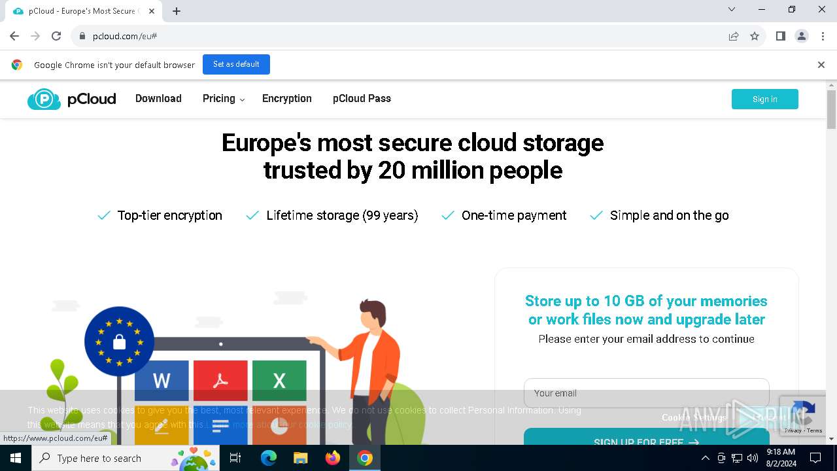837x471 pixels.
Task: Show hidden system tray icons
Action: [705, 458]
